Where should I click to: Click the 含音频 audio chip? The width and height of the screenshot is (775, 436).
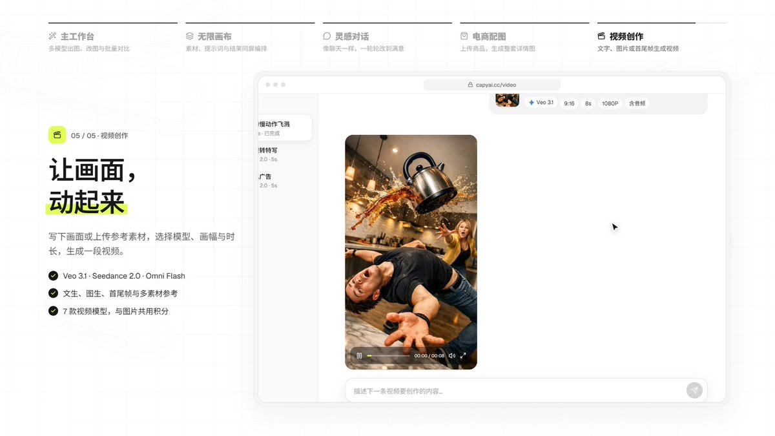pyautogui.click(x=637, y=103)
